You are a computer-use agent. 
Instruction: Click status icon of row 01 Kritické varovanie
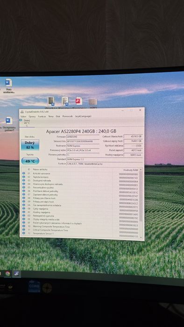[24, 173]
